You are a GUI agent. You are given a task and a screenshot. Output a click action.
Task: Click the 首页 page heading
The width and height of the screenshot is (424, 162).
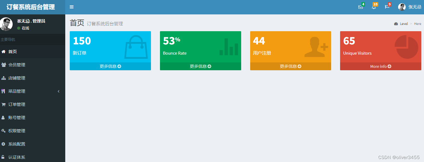point(77,23)
